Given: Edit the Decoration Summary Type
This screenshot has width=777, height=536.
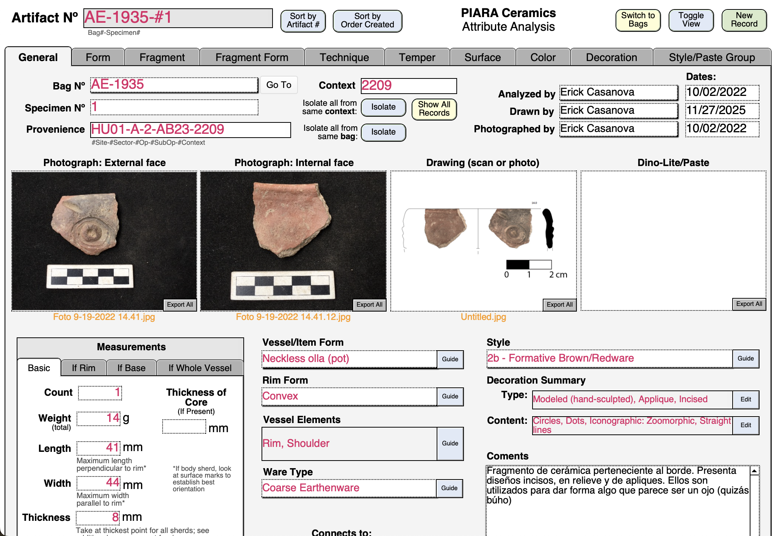Looking at the screenshot, I should (745, 399).
